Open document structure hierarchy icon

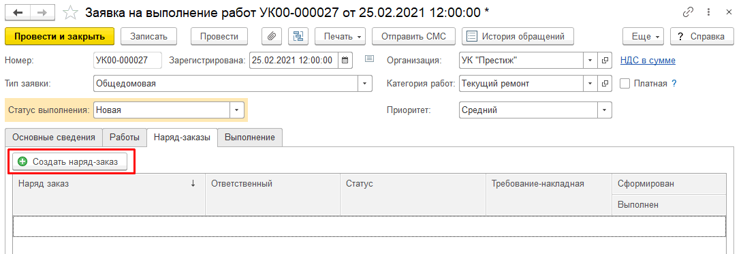click(x=298, y=36)
